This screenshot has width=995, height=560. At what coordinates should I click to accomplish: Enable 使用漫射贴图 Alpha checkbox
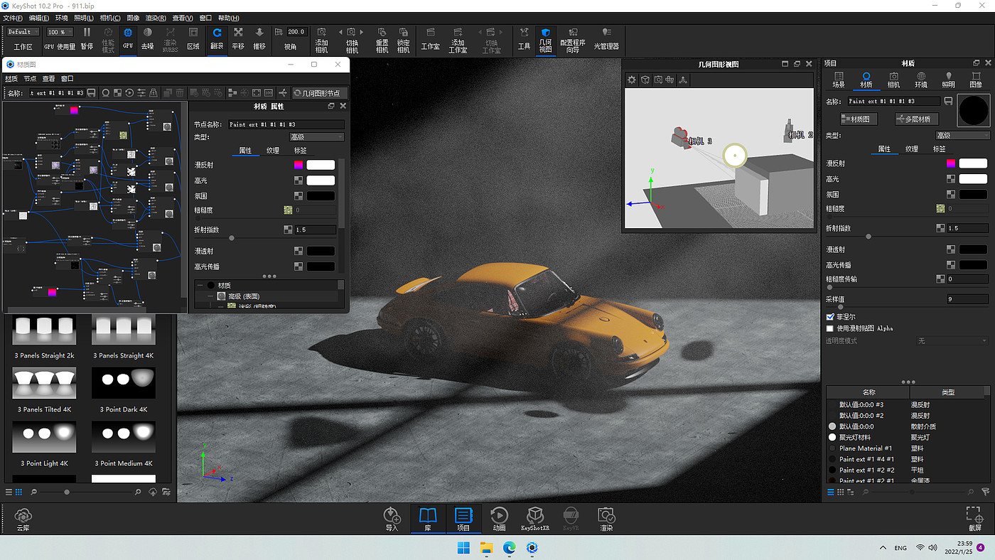pos(830,328)
